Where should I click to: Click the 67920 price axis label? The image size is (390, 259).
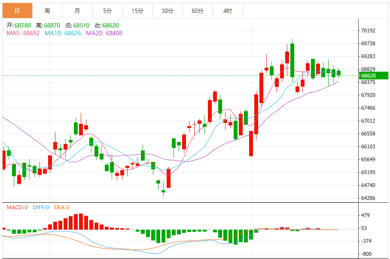pos(368,95)
